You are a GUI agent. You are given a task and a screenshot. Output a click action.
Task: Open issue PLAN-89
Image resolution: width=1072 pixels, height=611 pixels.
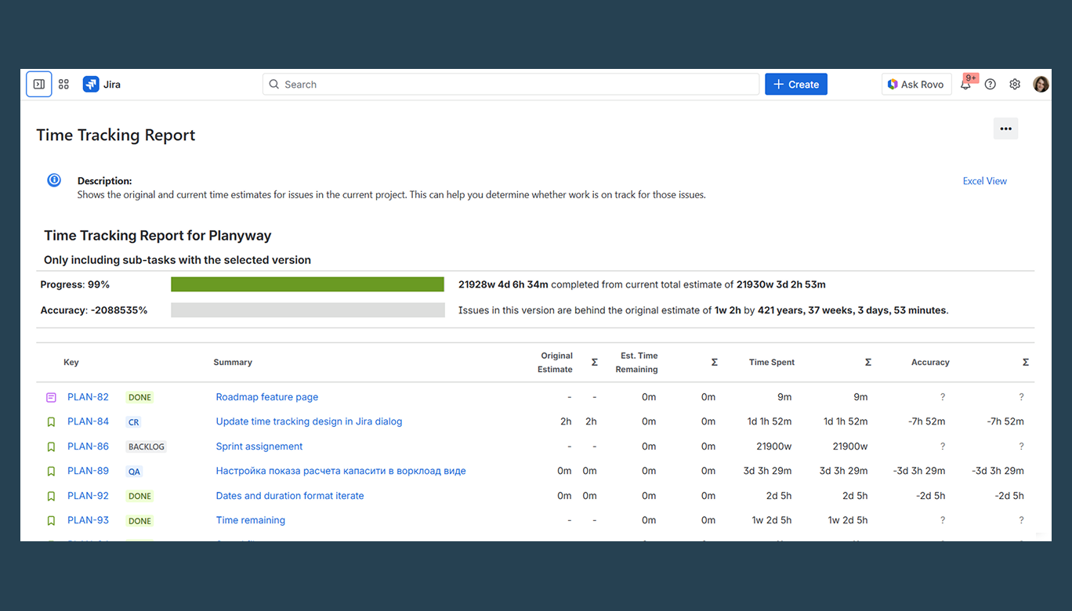(x=88, y=471)
